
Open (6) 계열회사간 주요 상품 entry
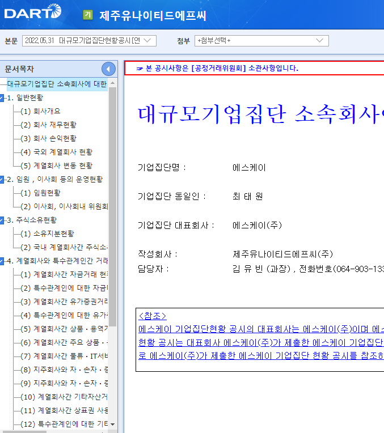click(x=64, y=343)
